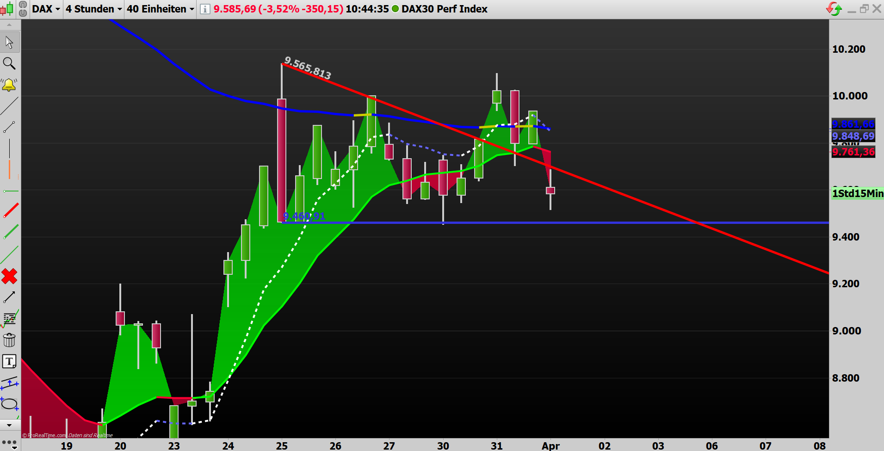Click the DAX30 Perf Index label
This screenshot has height=451, width=884.
pyautogui.click(x=444, y=8)
